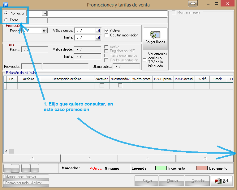Open promotion lookup ellipsis button
237x190 pixels.
click(x=44, y=13)
